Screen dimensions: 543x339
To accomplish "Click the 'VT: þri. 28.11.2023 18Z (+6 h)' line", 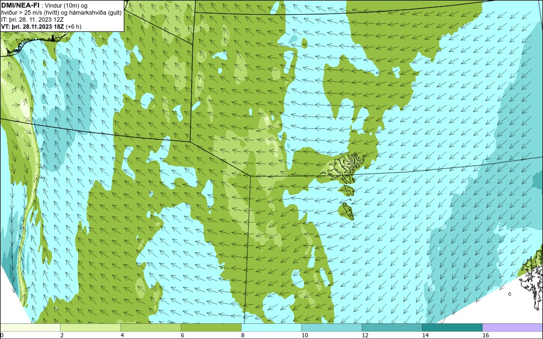I will tap(41, 27).
